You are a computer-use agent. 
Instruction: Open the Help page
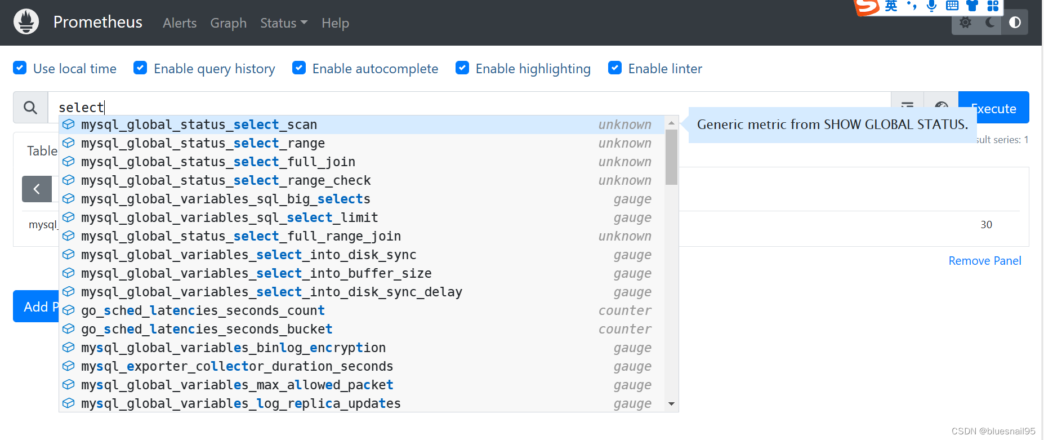coord(336,23)
